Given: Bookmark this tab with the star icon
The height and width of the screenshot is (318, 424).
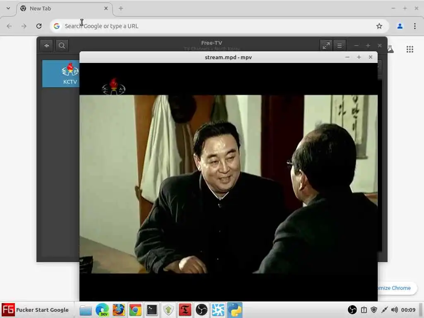Looking at the screenshot, I should pos(379,26).
